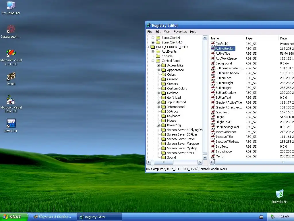The image size is (294, 221).
Task: Sort values by the Type column header
Action: click(x=261, y=38)
